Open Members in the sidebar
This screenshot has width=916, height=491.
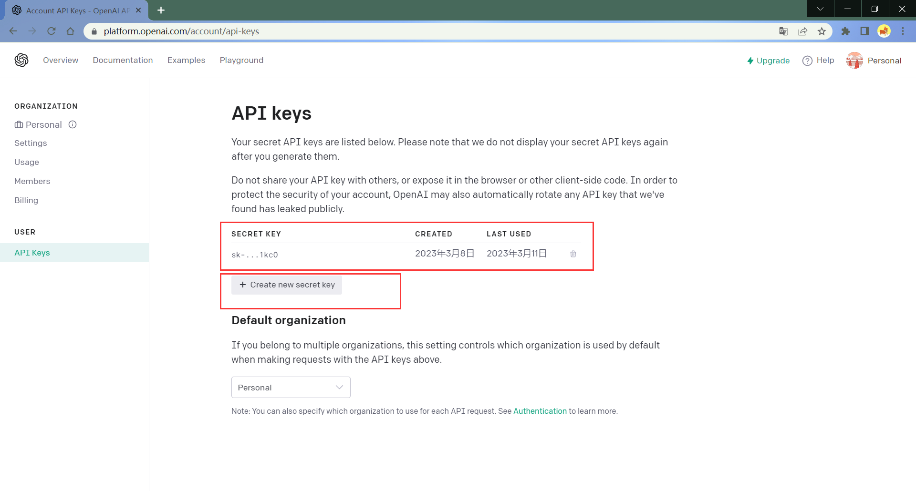32,181
